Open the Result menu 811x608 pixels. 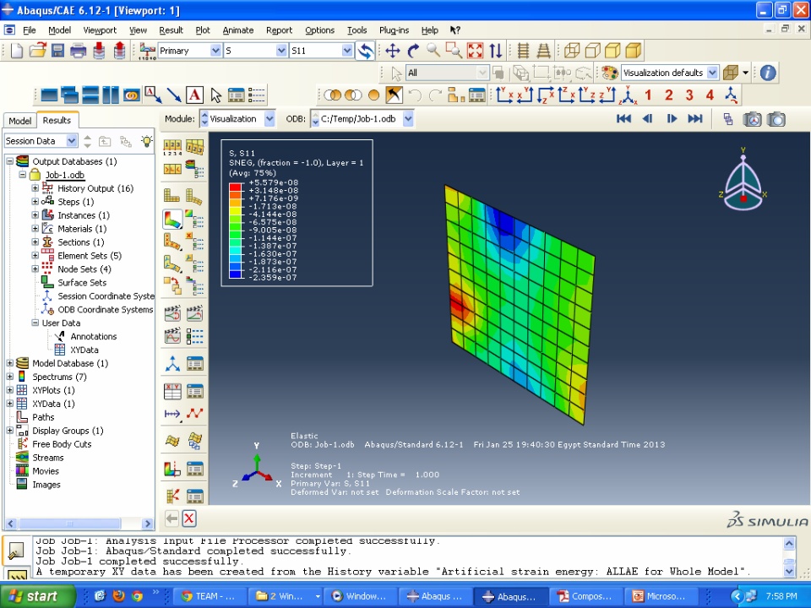(x=171, y=30)
